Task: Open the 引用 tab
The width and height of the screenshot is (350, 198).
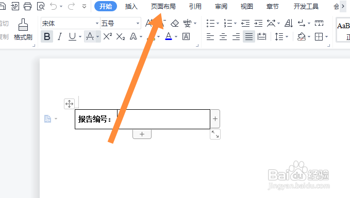Action: [195, 7]
